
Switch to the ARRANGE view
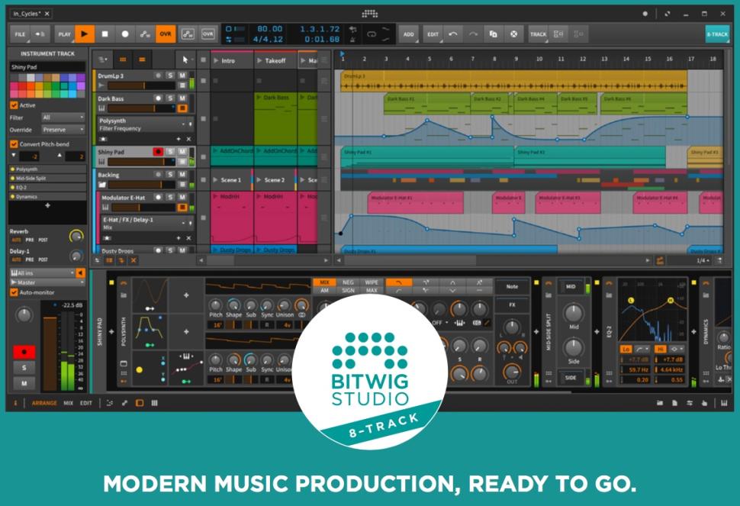pos(44,403)
